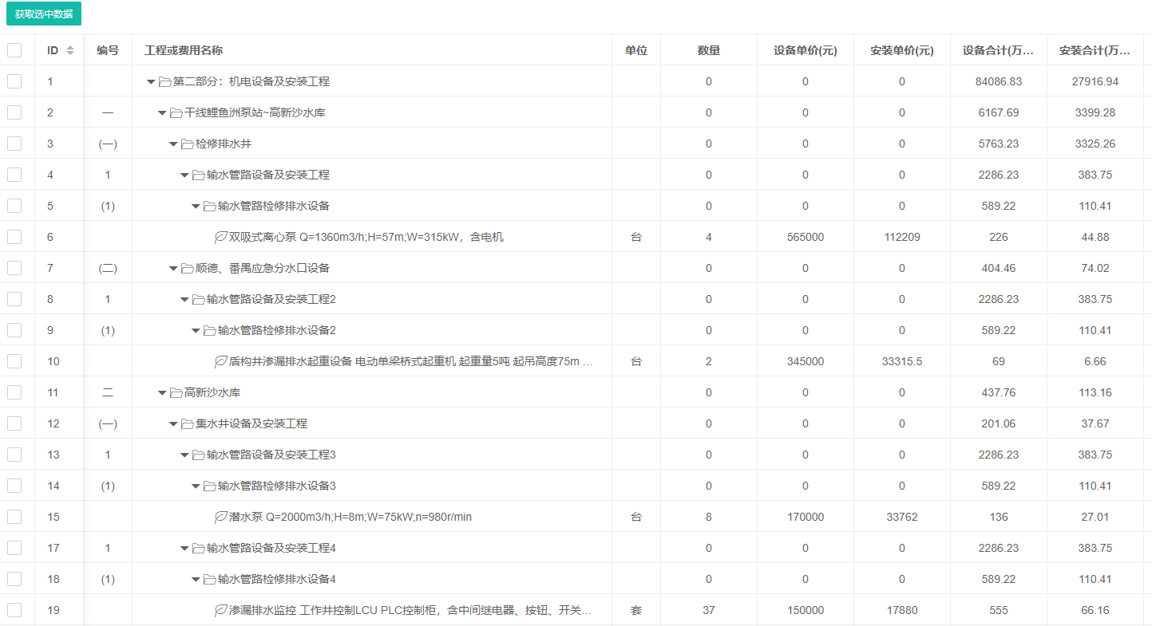Click the ID column sort arrows icon
Image resolution: width=1152 pixels, height=626 pixels.
point(70,50)
